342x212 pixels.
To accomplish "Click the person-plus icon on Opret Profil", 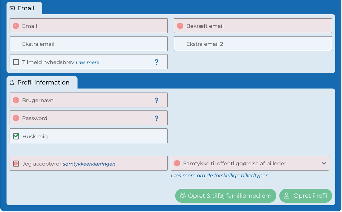I will (x=287, y=196).
